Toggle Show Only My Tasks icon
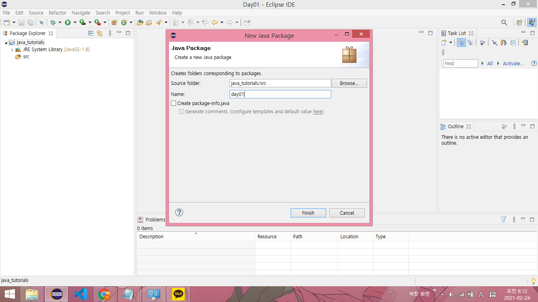 coord(504,42)
